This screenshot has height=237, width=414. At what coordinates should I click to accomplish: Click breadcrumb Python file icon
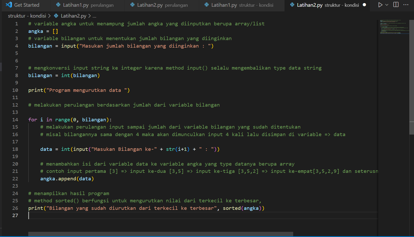pyautogui.click(x=56, y=16)
